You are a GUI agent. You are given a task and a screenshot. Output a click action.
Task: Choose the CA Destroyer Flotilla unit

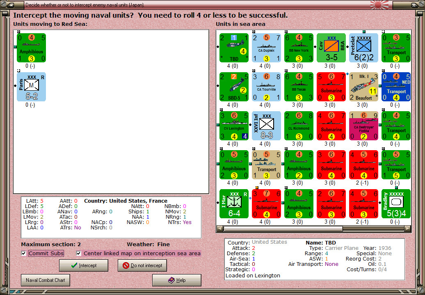363,126
